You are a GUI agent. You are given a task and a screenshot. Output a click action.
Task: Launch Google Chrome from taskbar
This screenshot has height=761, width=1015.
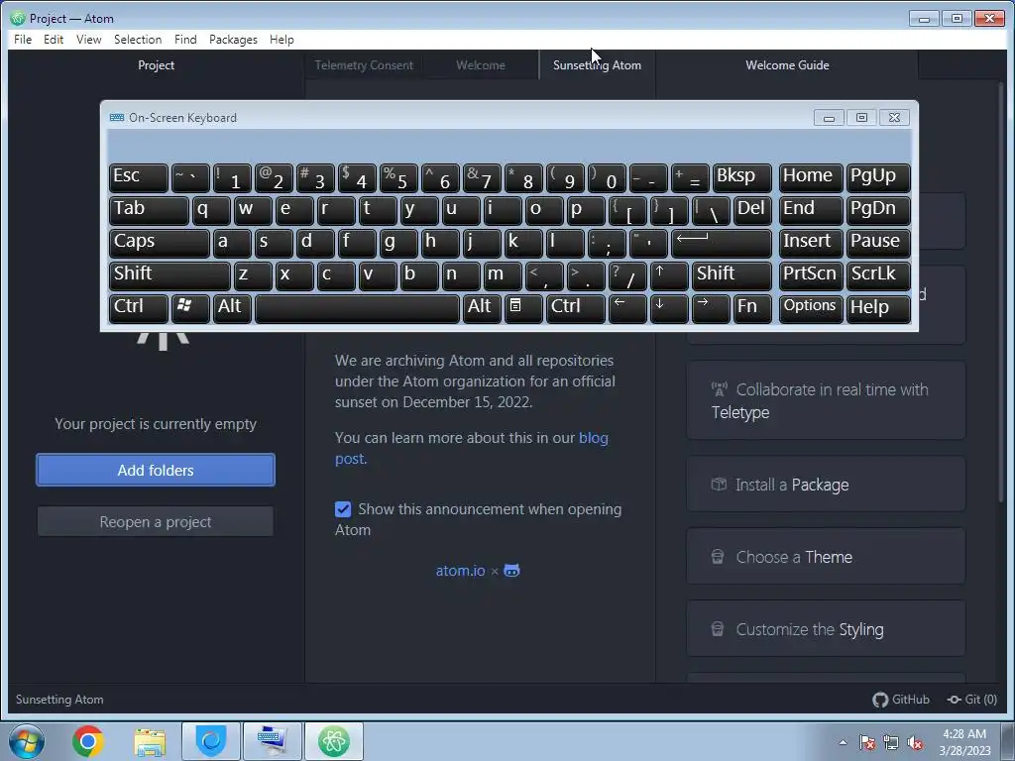click(88, 741)
